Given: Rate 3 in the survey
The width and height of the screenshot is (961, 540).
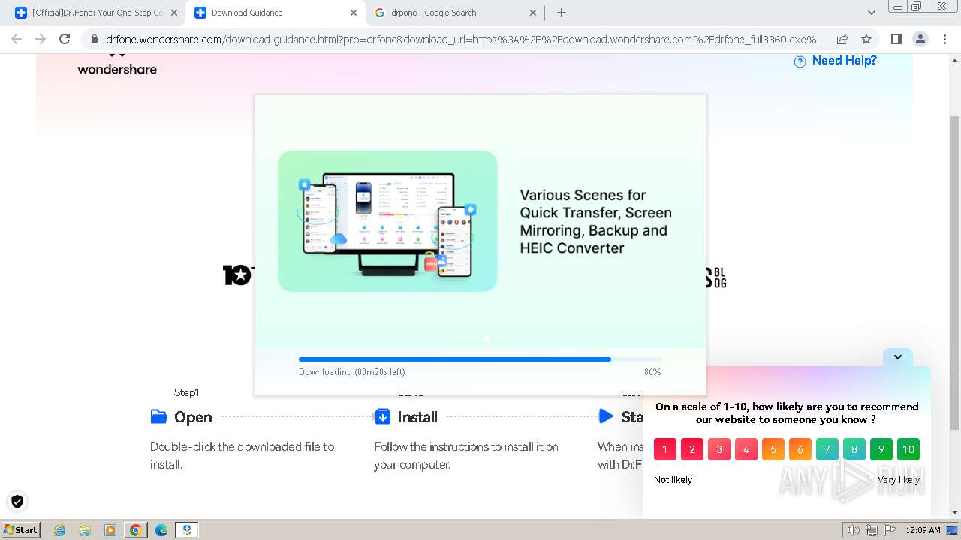Looking at the screenshot, I should (719, 449).
